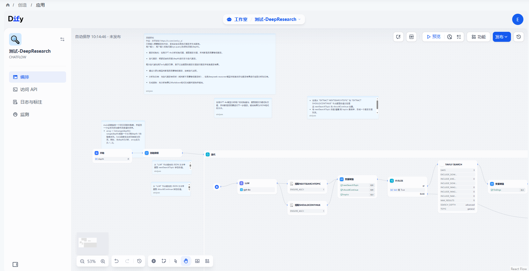Select the LLM node

[x=257, y=186]
